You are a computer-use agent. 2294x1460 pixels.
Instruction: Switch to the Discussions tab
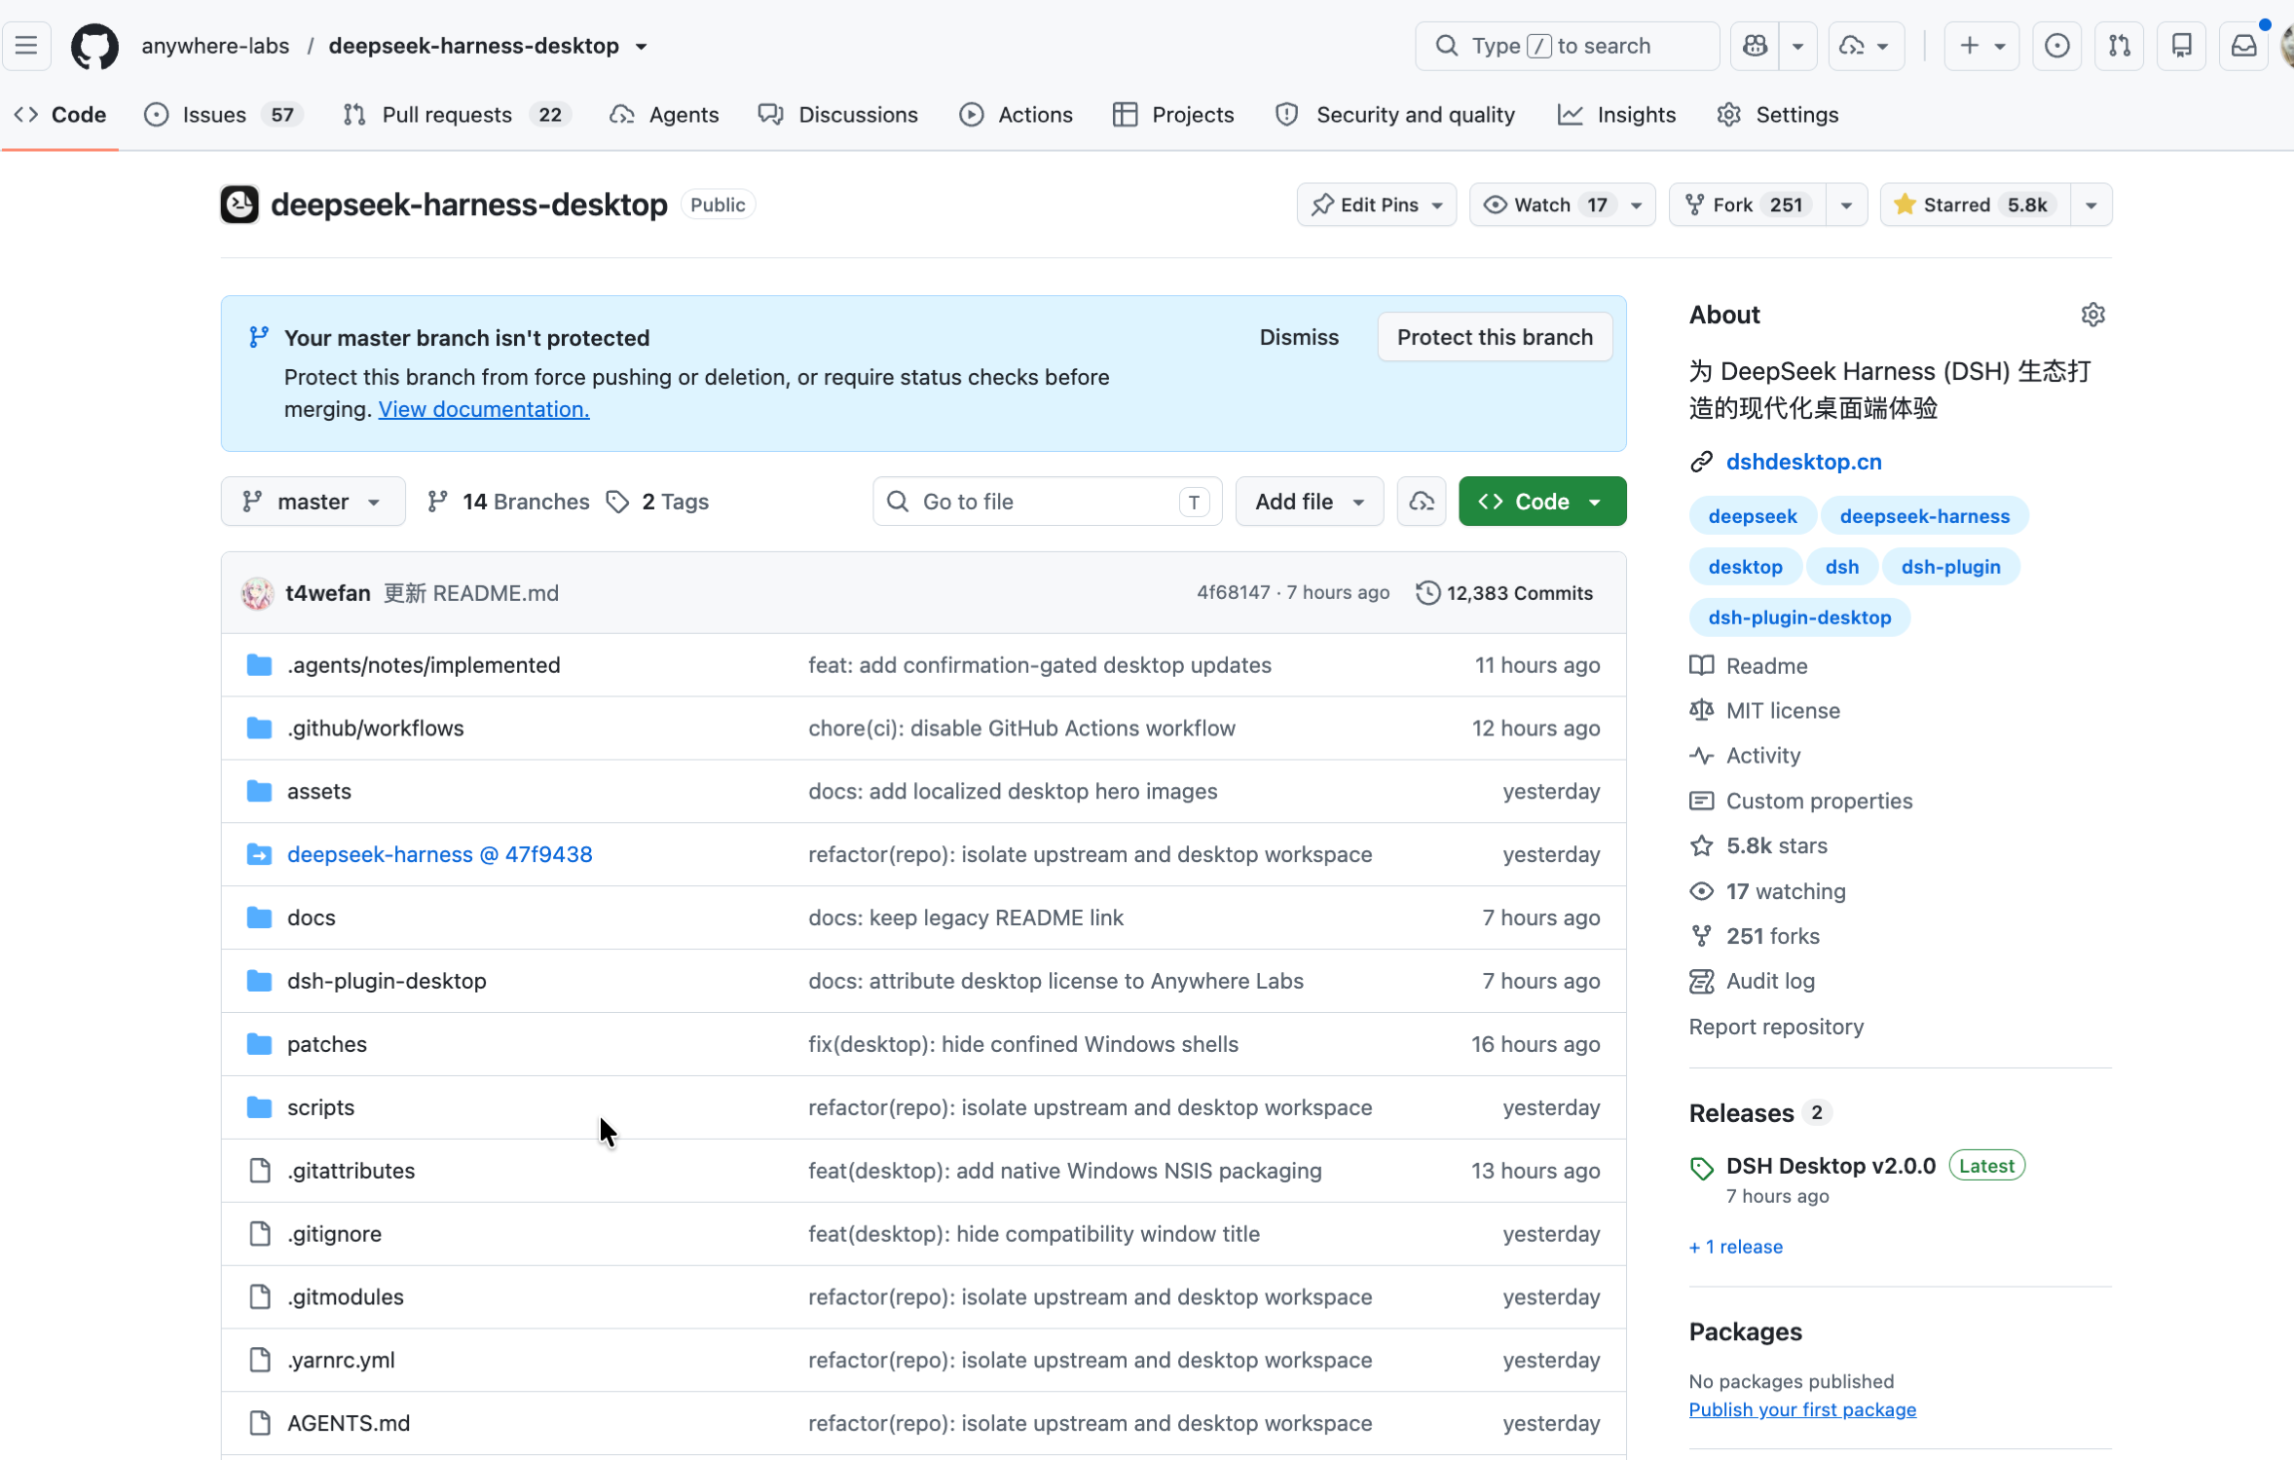point(838,115)
